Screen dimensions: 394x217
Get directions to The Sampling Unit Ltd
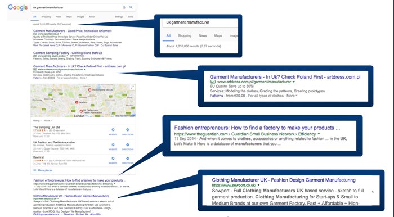[128, 132]
